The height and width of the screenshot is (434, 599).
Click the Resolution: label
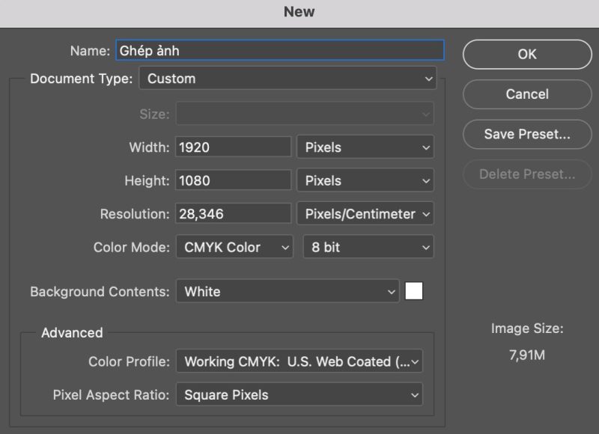tap(135, 214)
